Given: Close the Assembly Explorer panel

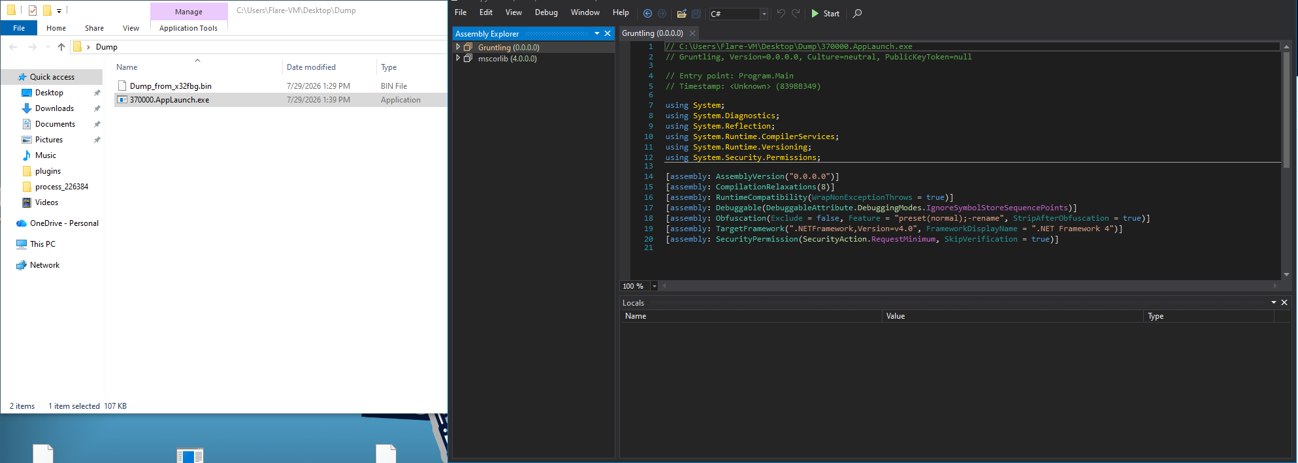Looking at the screenshot, I should coord(608,33).
